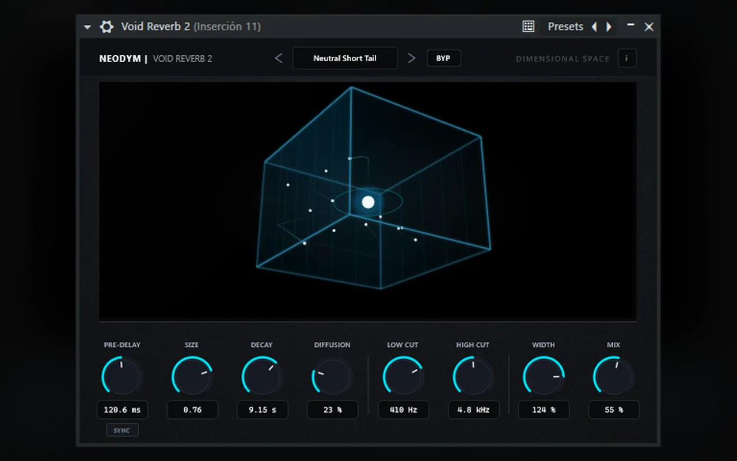Viewport: 737px width, 461px height.
Task: Edit the 4.8 kHz high cut value field
Action: point(473,410)
